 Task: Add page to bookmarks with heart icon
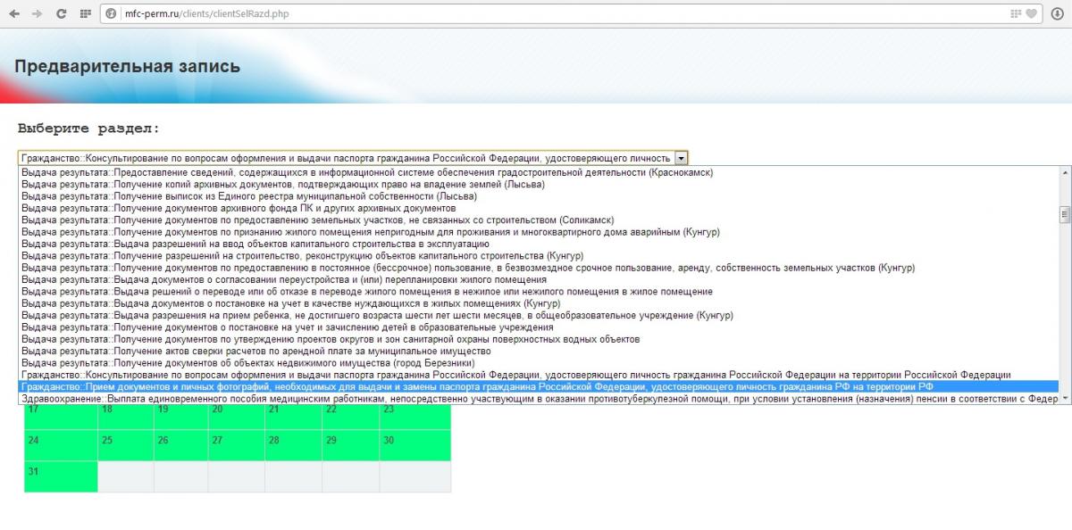(1032, 13)
